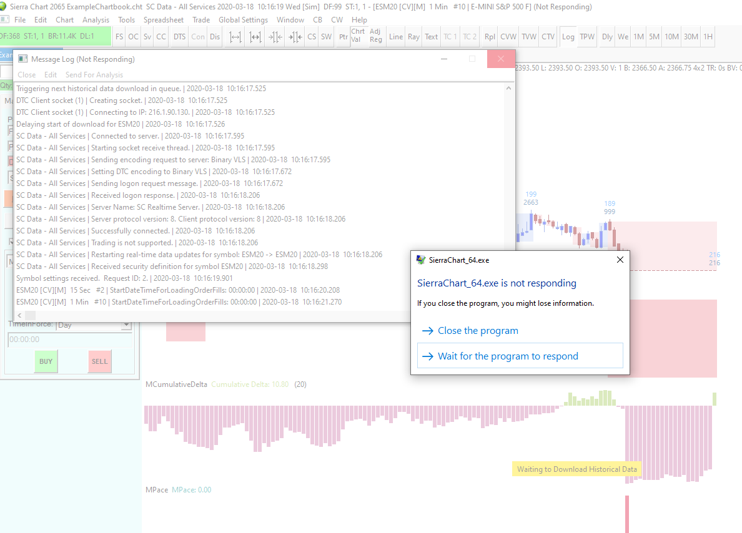Click the Con connect toolbar button
Screen dimensions: 742x533
[x=198, y=36]
